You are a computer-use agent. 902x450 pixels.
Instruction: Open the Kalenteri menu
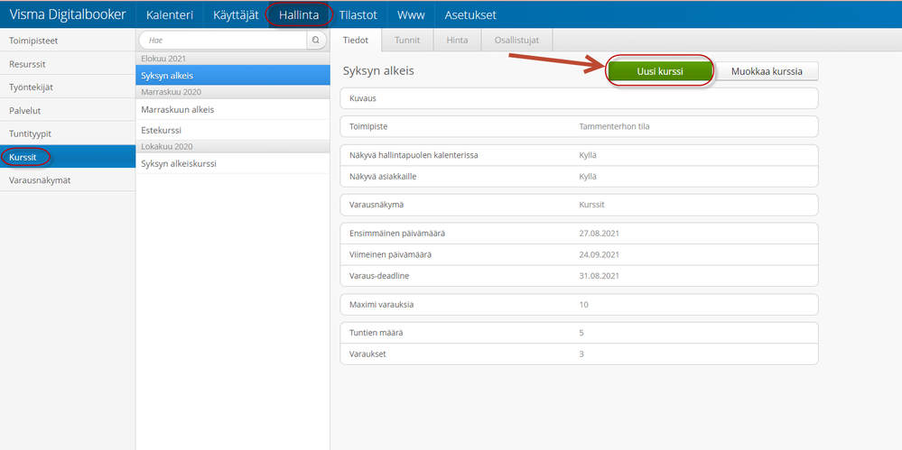(169, 15)
